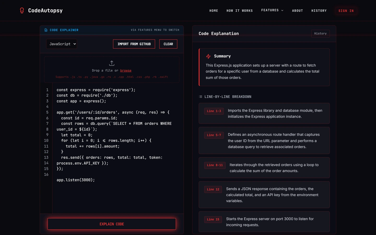
Task: Open the JavaScript language dropdown
Action: (x=62, y=44)
